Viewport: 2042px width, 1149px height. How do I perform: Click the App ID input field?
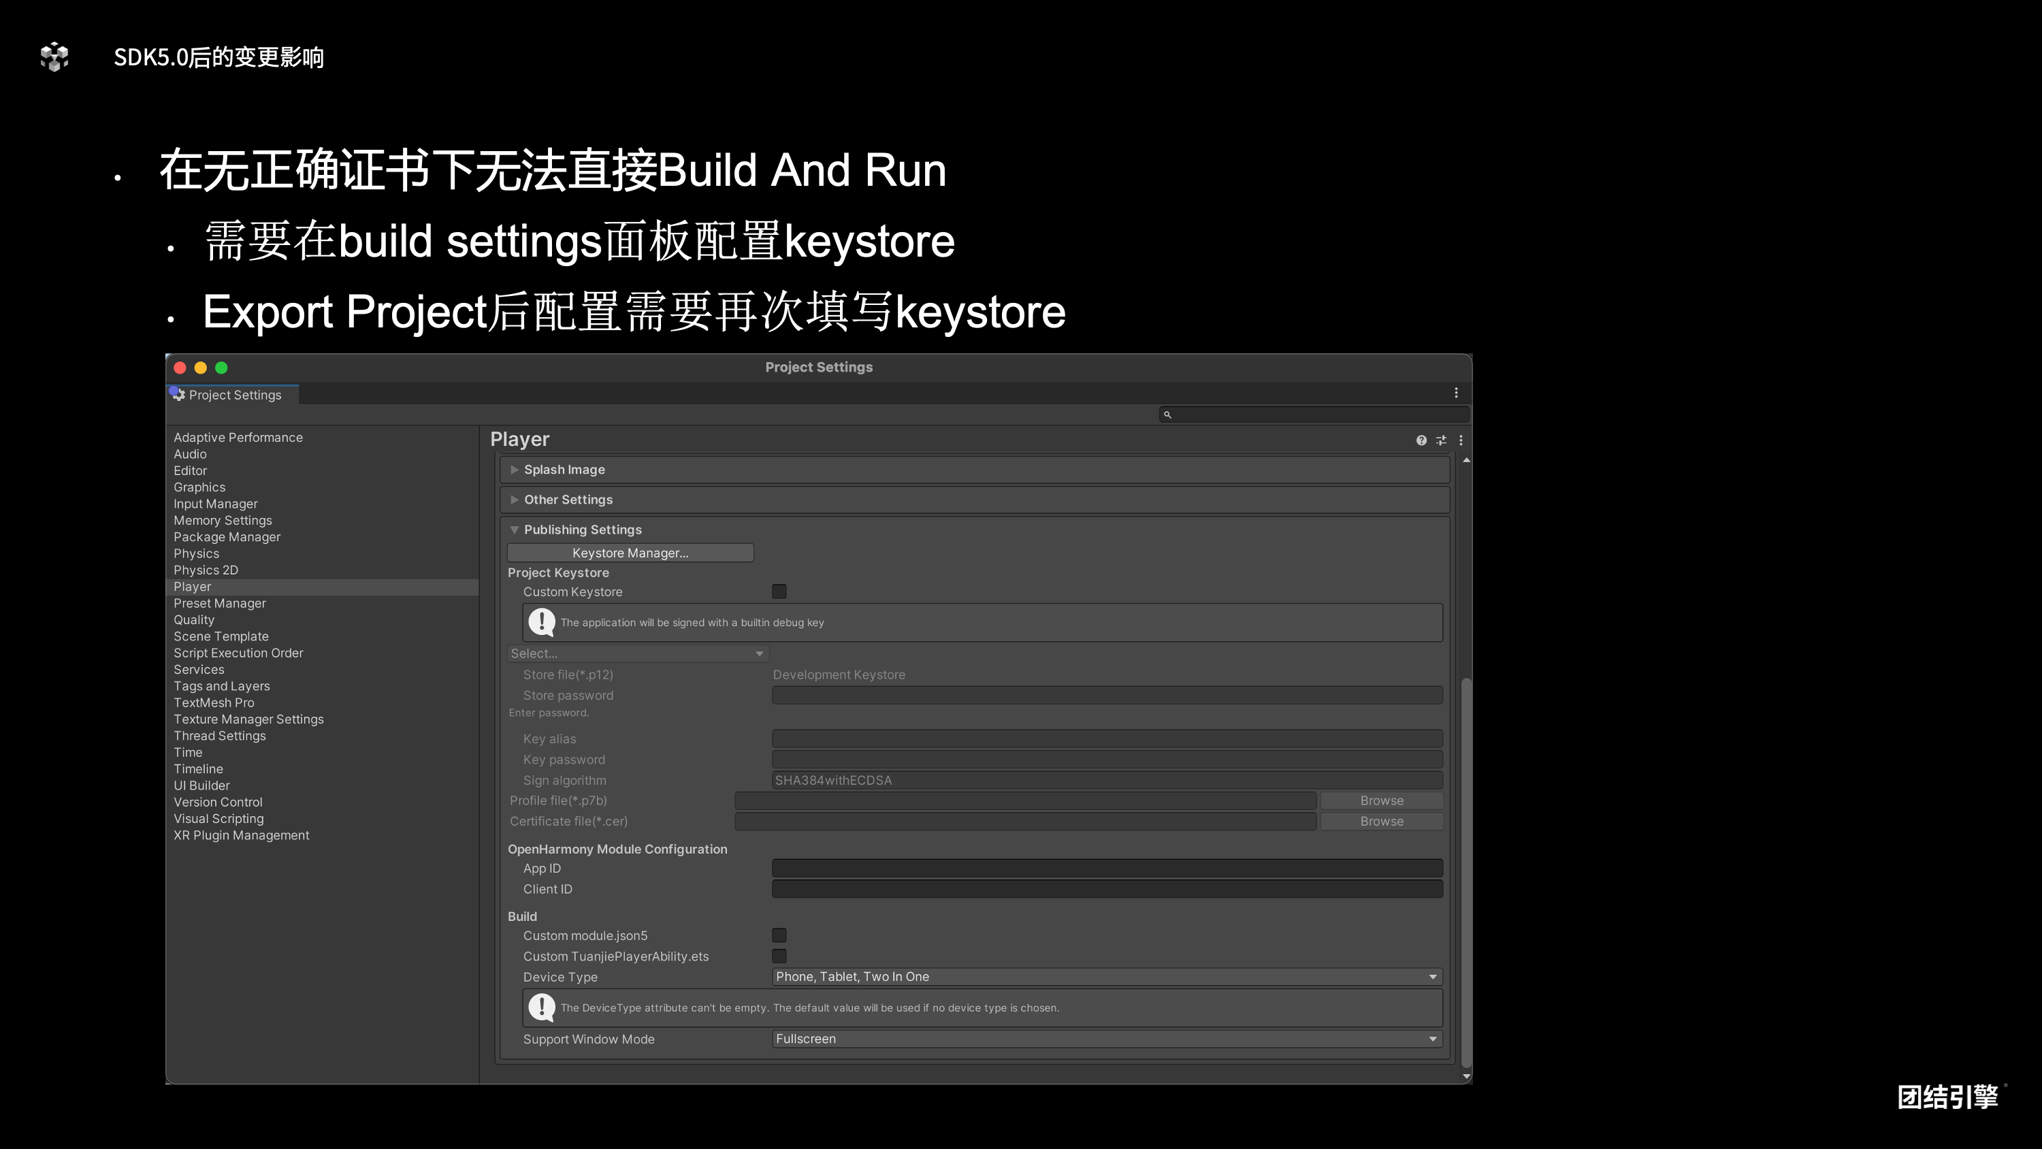(x=1107, y=869)
